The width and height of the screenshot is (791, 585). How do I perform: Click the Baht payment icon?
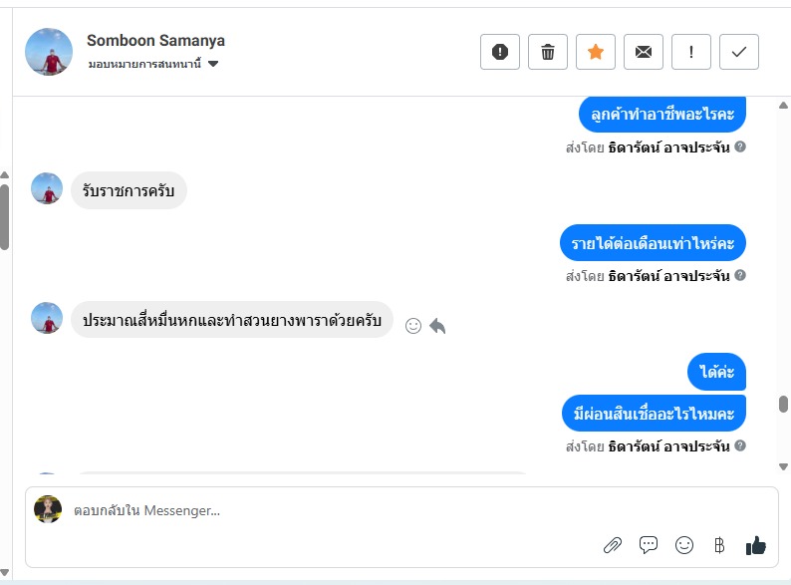719,545
